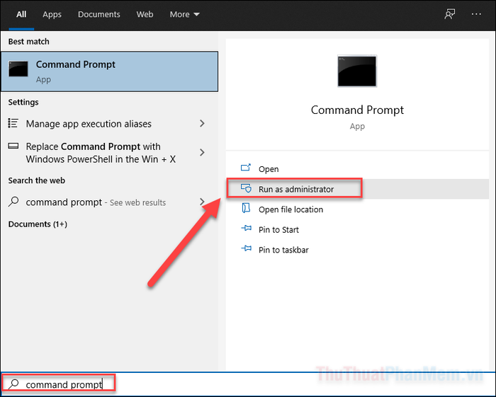Screen dimensions: 496x397
Task: Open the Documents search tab
Action: coord(99,14)
